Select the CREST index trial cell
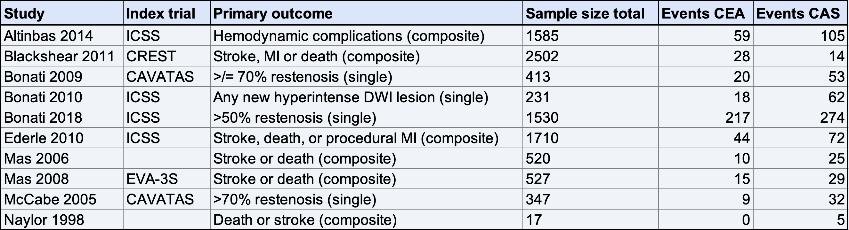This screenshot has width=849, height=230. click(x=167, y=56)
